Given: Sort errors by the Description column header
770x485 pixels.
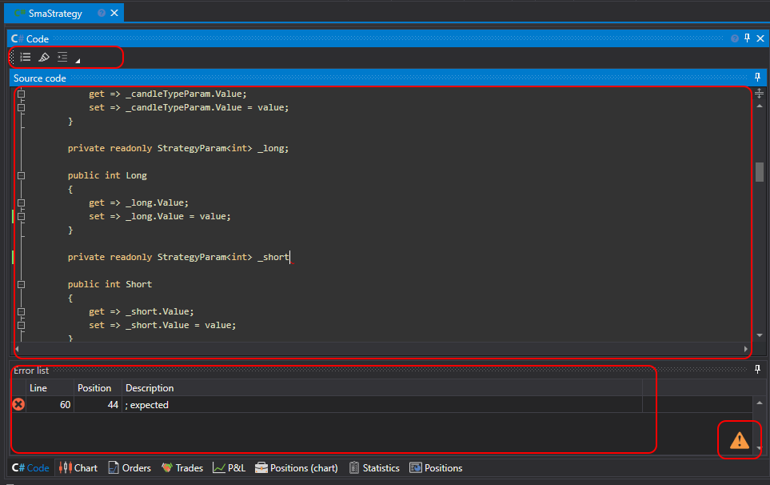Looking at the screenshot, I should point(381,387).
